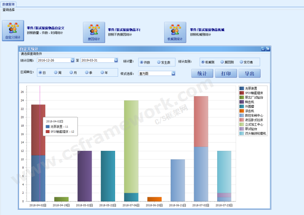Click the 打印 print button
The image size is (304, 215).
tap(226, 73)
